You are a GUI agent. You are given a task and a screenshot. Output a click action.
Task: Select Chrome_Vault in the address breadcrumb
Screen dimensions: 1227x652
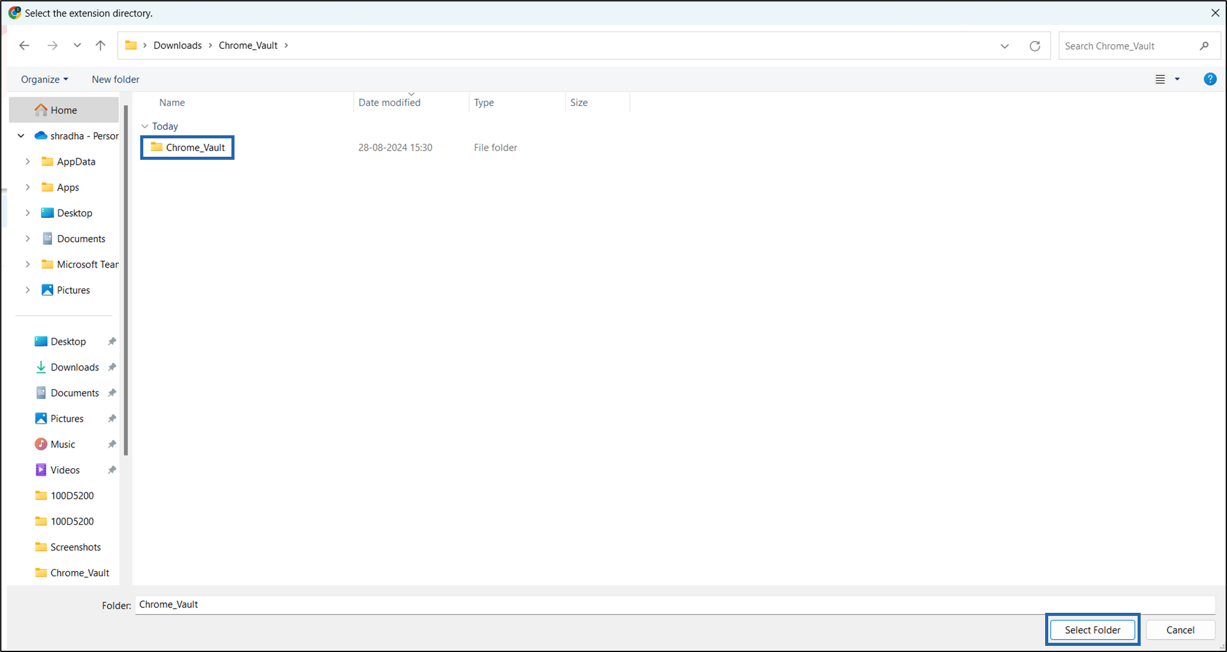[x=248, y=45]
